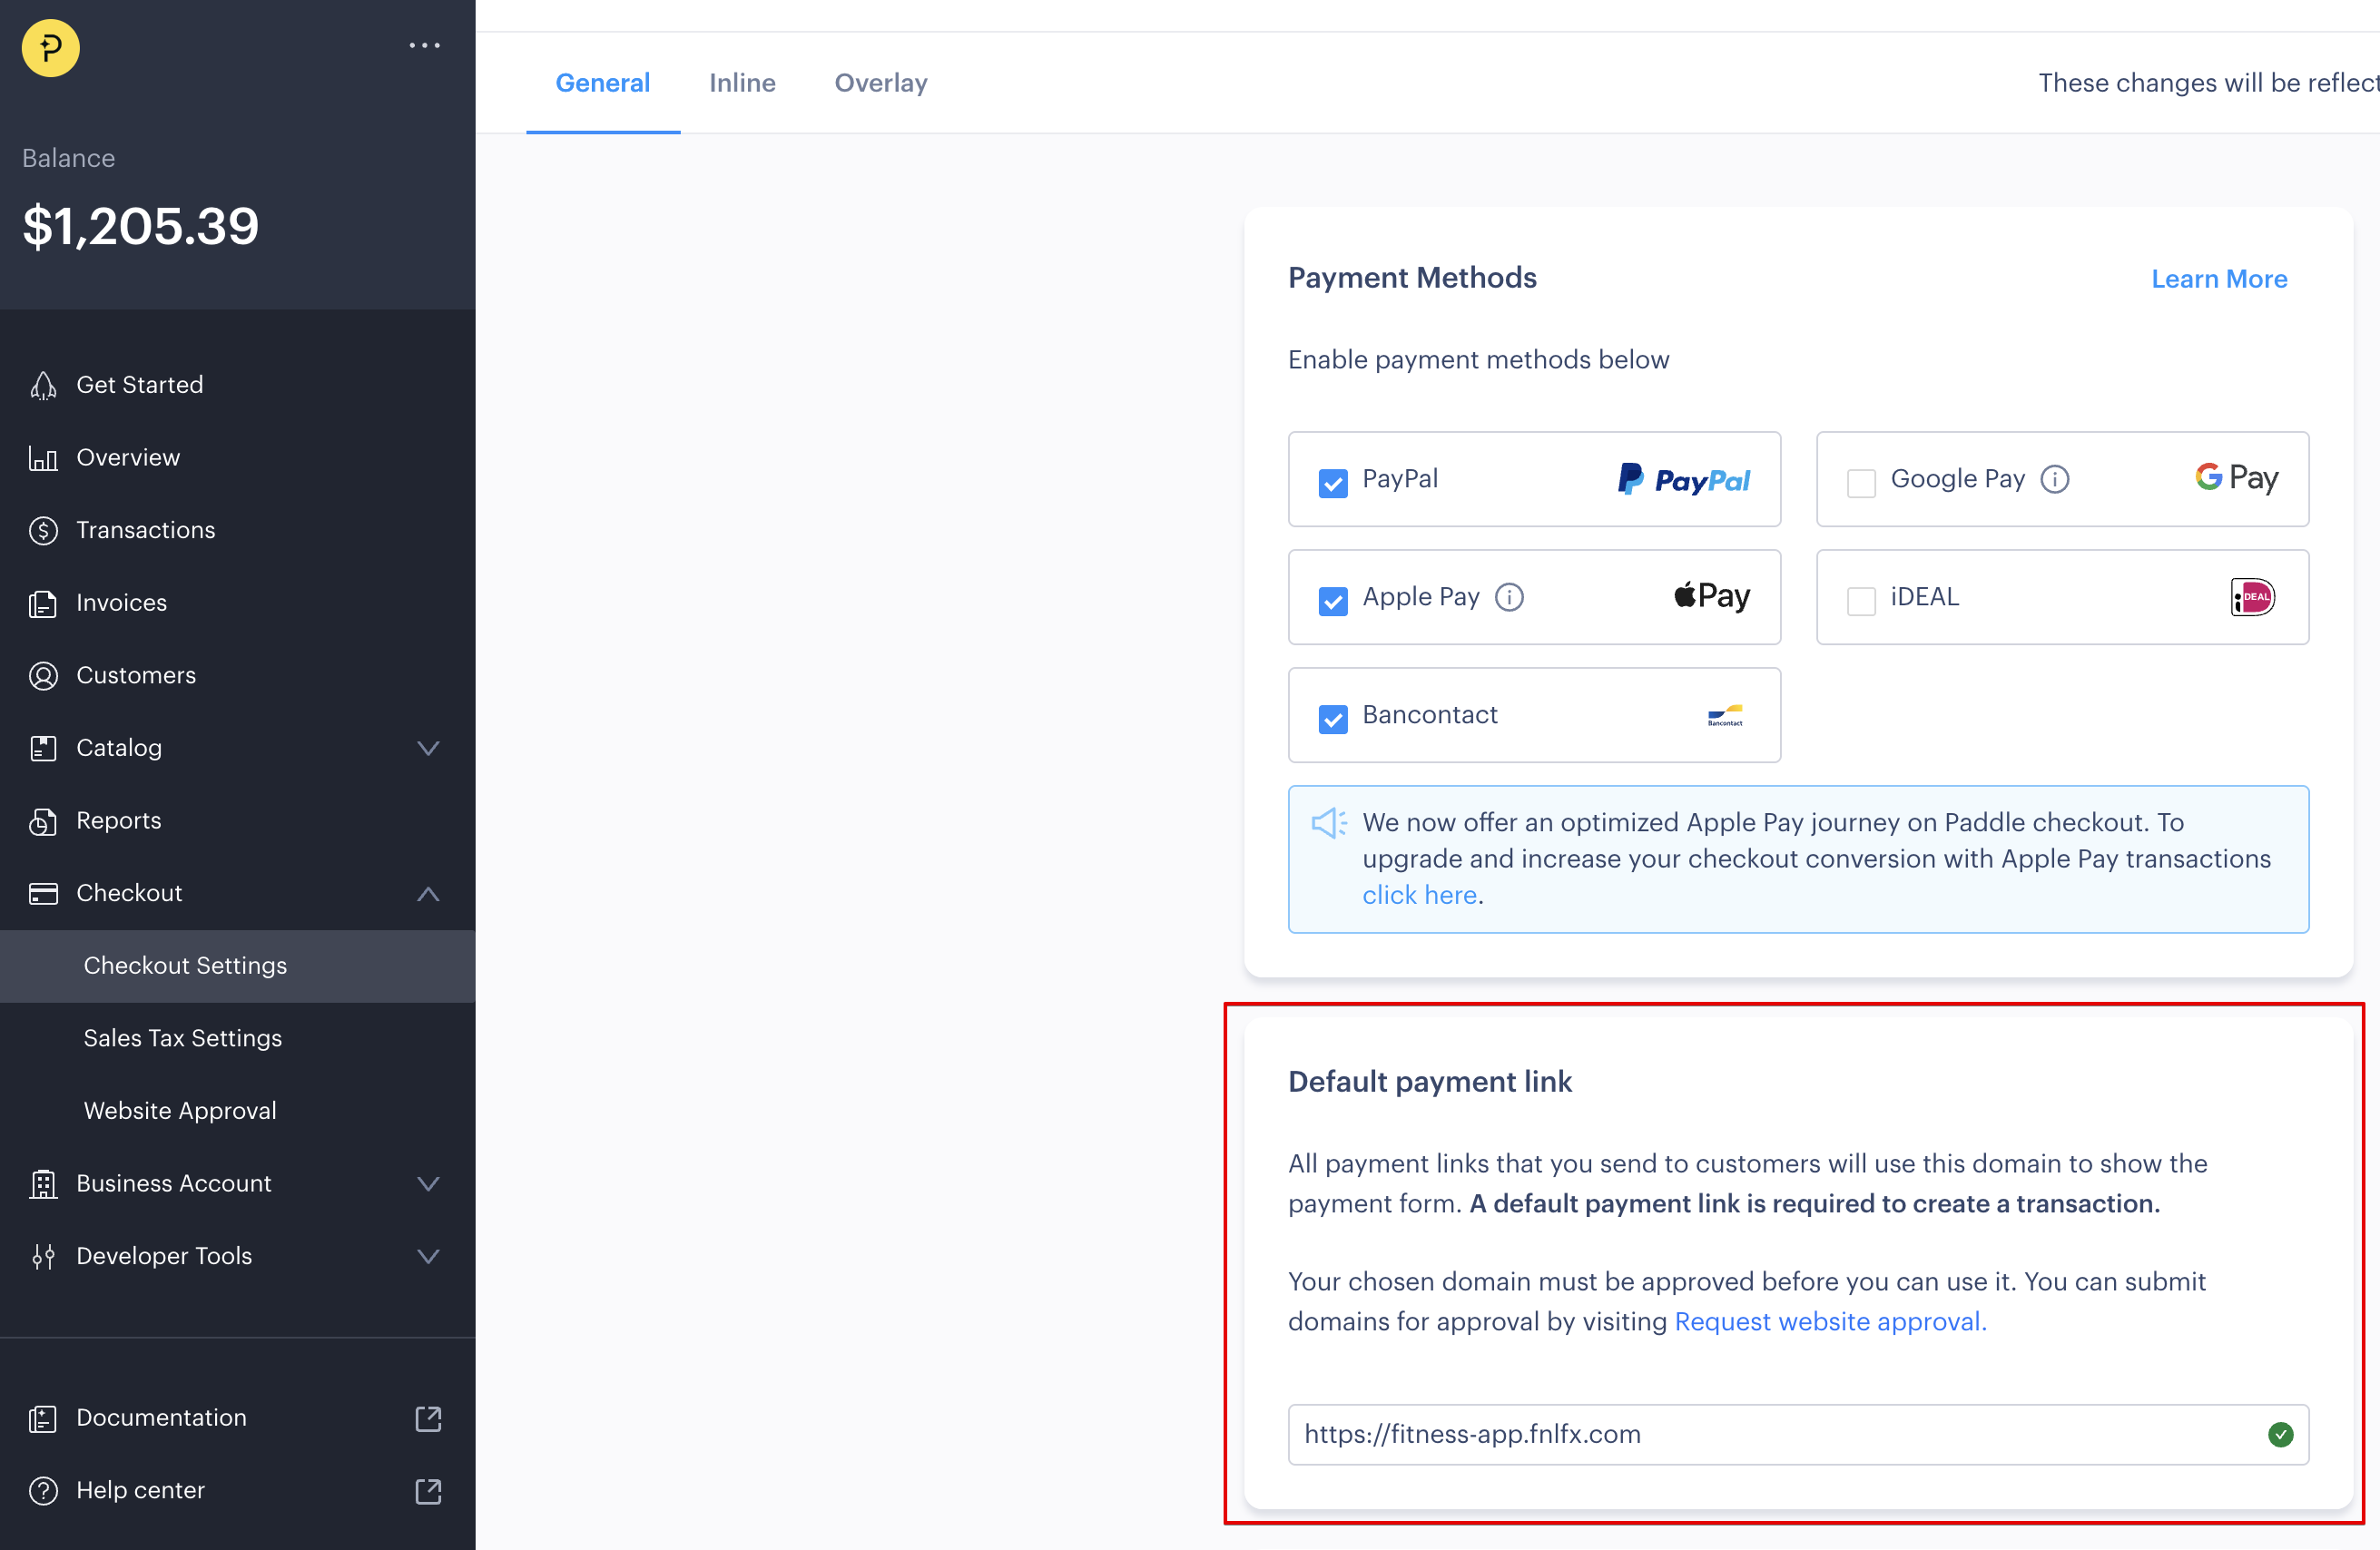
Task: Enable the Google Pay checkbox
Action: click(1860, 483)
